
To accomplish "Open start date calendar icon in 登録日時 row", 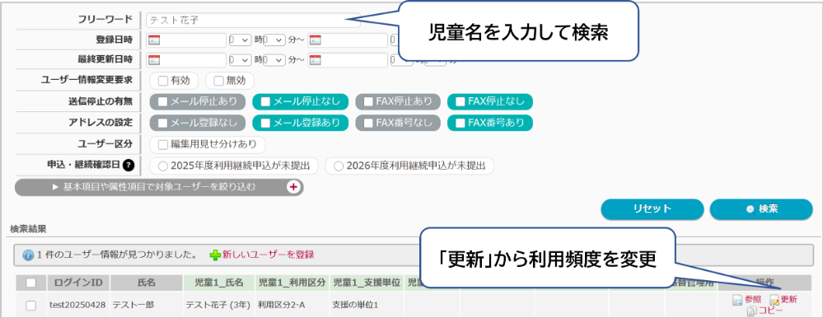I will coord(154,40).
